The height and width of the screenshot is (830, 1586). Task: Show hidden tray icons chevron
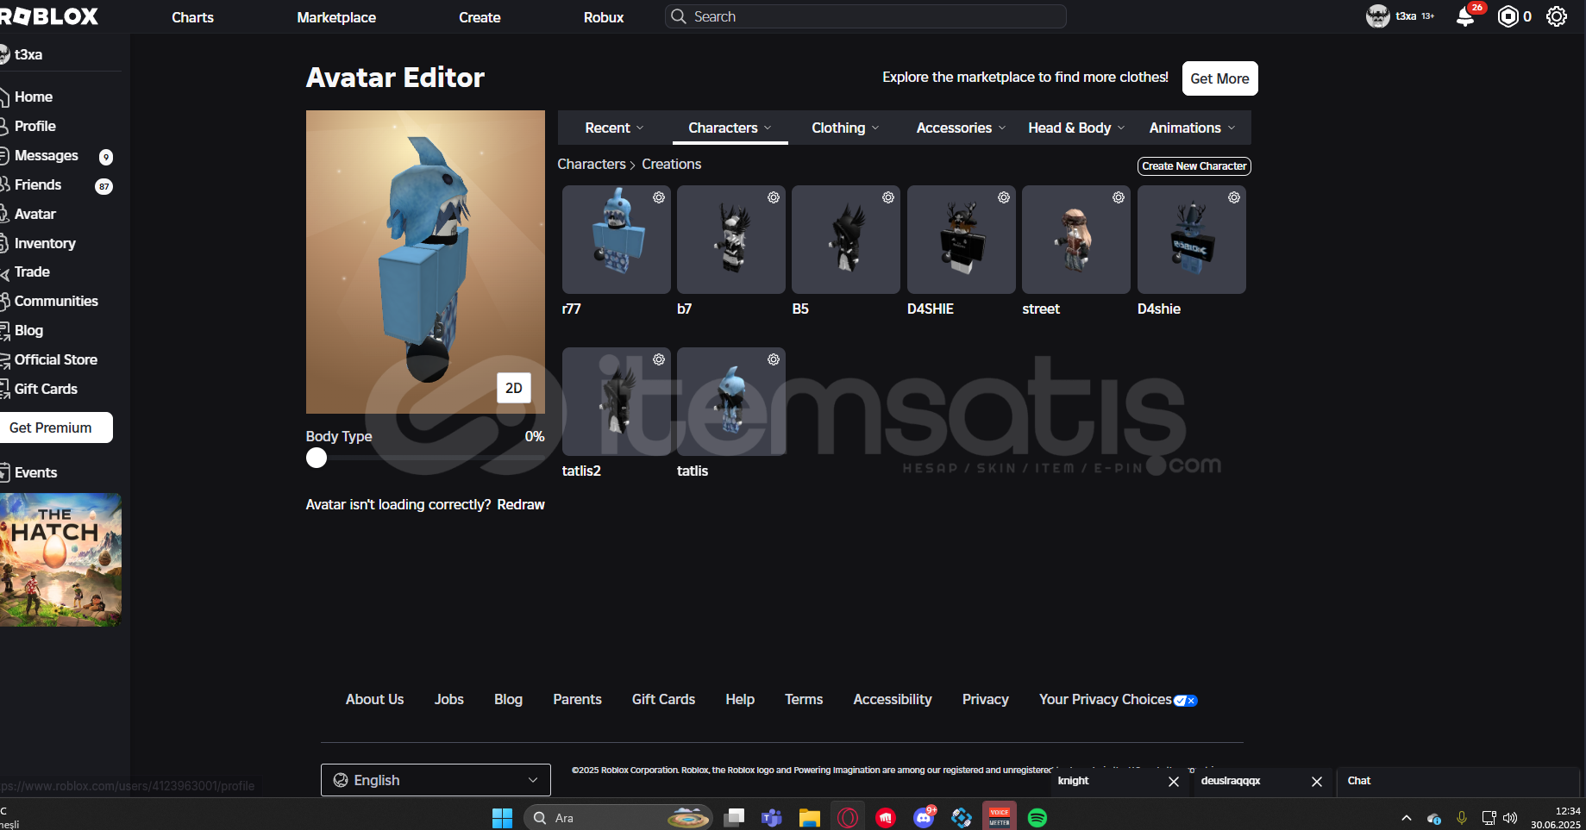coord(1407,818)
